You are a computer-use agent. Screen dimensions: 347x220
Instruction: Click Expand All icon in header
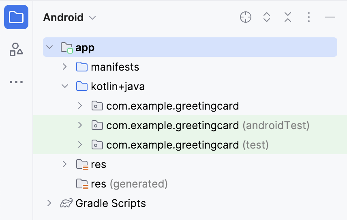coord(267,17)
